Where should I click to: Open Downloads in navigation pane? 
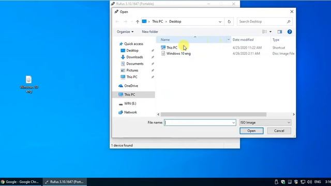coord(134,57)
